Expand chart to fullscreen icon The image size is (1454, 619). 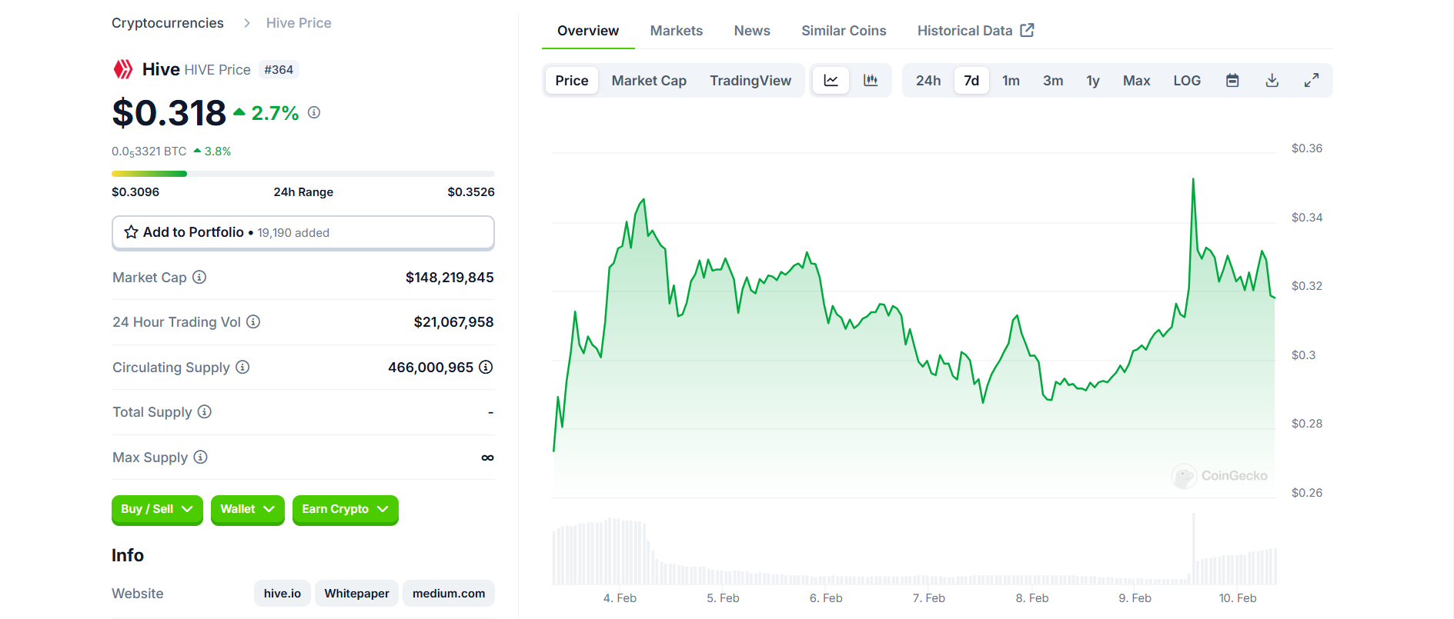(1312, 81)
